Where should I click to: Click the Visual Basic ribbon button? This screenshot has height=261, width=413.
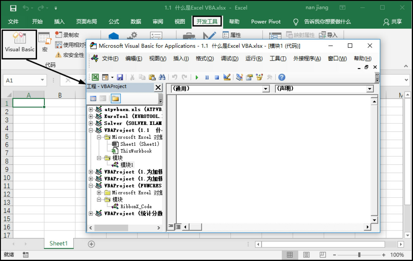point(19,44)
